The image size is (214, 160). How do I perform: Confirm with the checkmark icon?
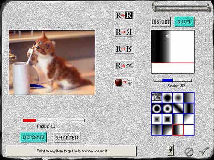204,151
